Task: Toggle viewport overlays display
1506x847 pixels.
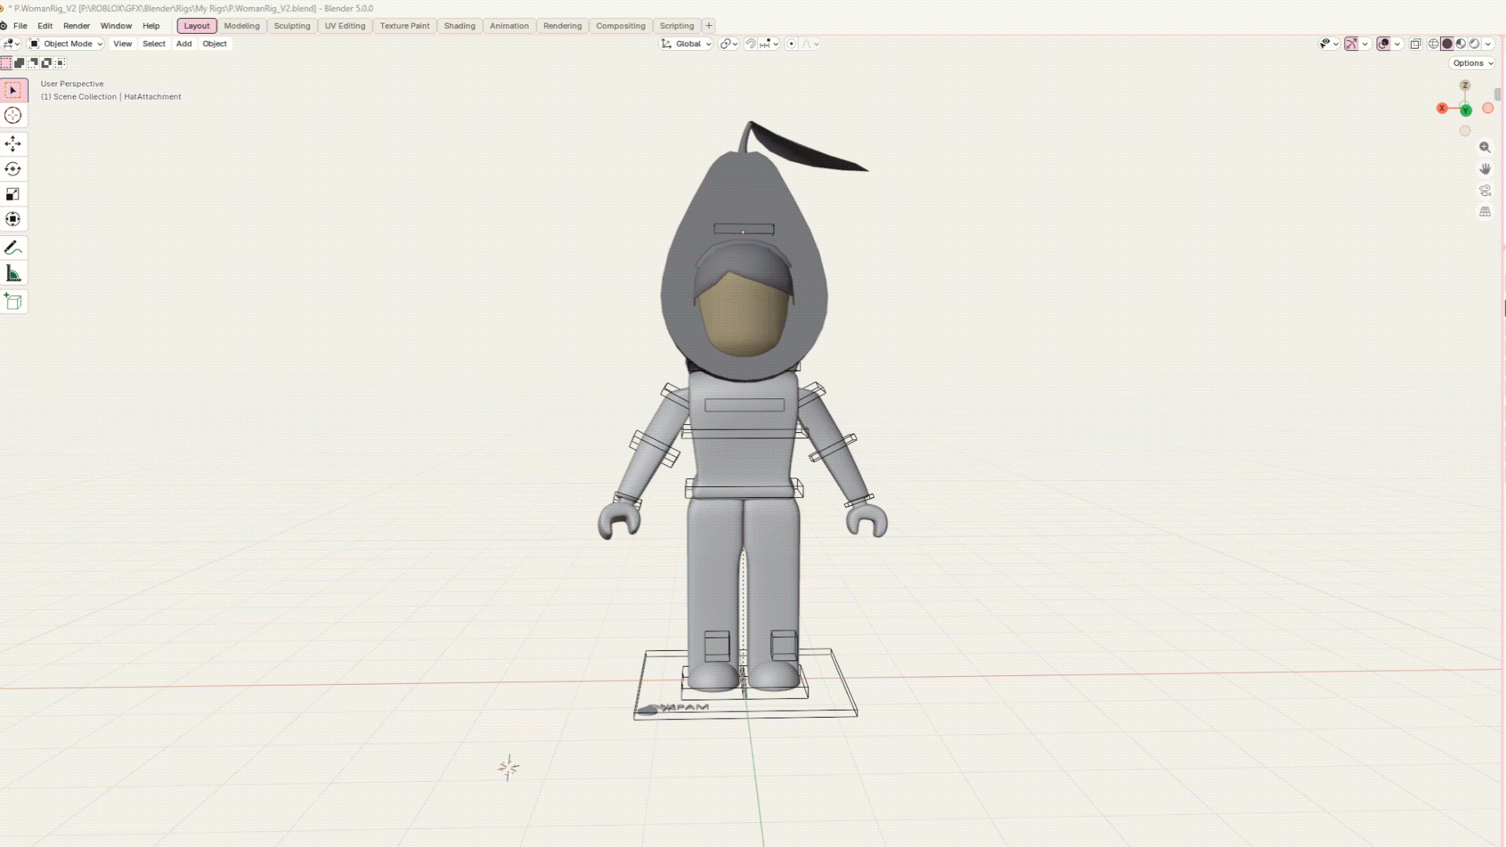Action: [x=1384, y=44]
